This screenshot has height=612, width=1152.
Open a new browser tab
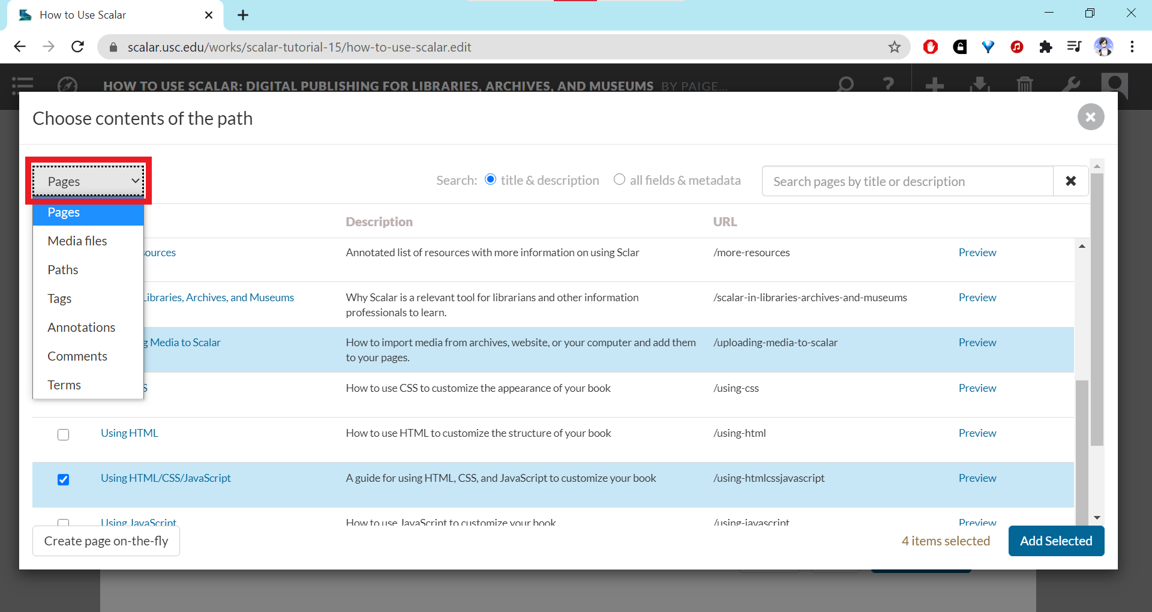click(x=243, y=15)
